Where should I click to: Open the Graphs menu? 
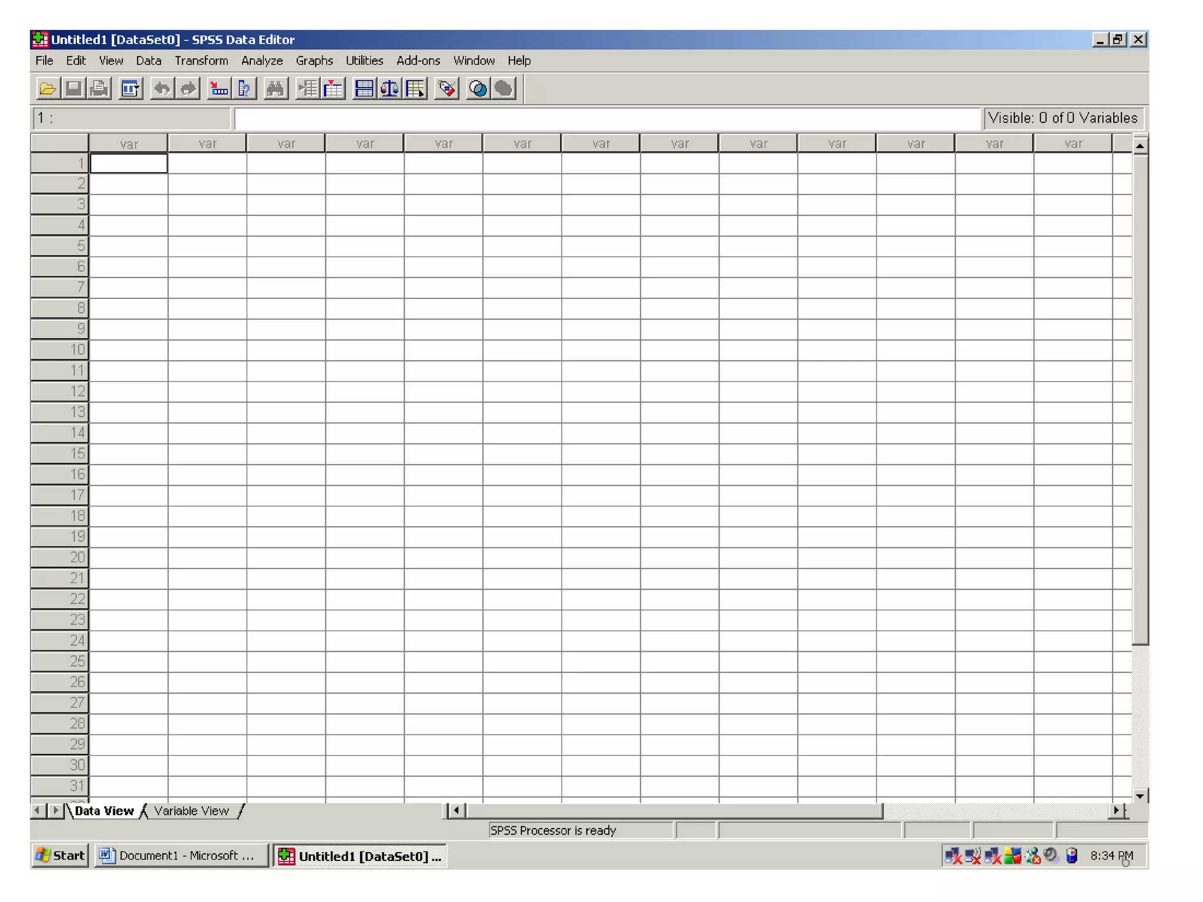pos(314,60)
